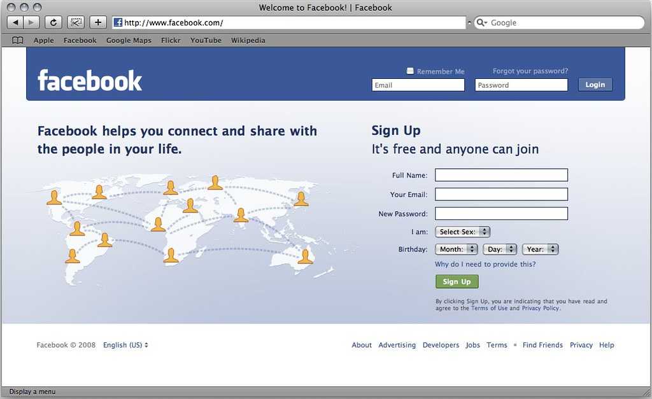This screenshot has width=652, height=399.
Task: Click the browser Back arrow button
Action: [15, 22]
